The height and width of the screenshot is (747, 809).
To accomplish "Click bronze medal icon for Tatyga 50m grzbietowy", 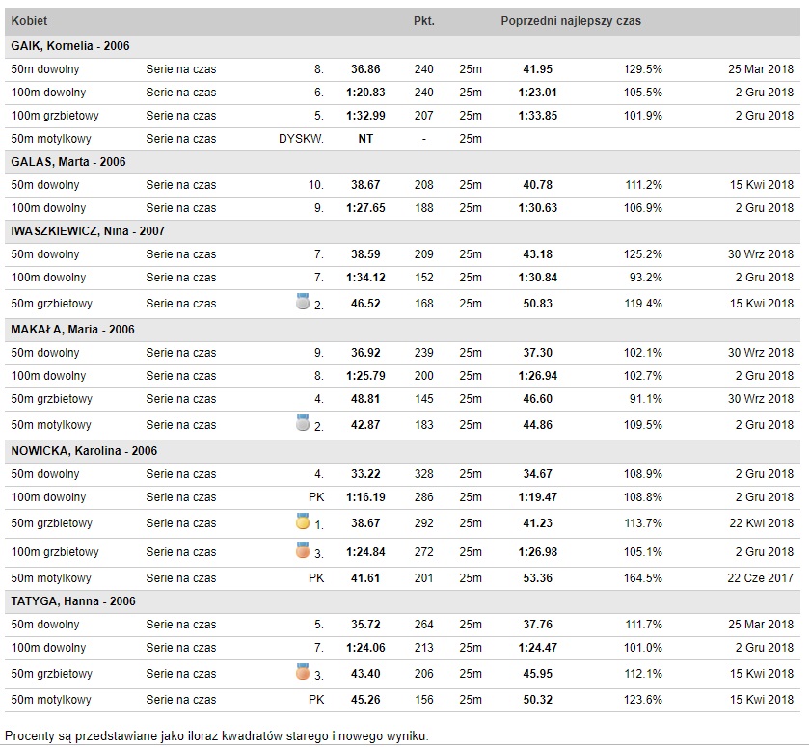I will click(303, 672).
